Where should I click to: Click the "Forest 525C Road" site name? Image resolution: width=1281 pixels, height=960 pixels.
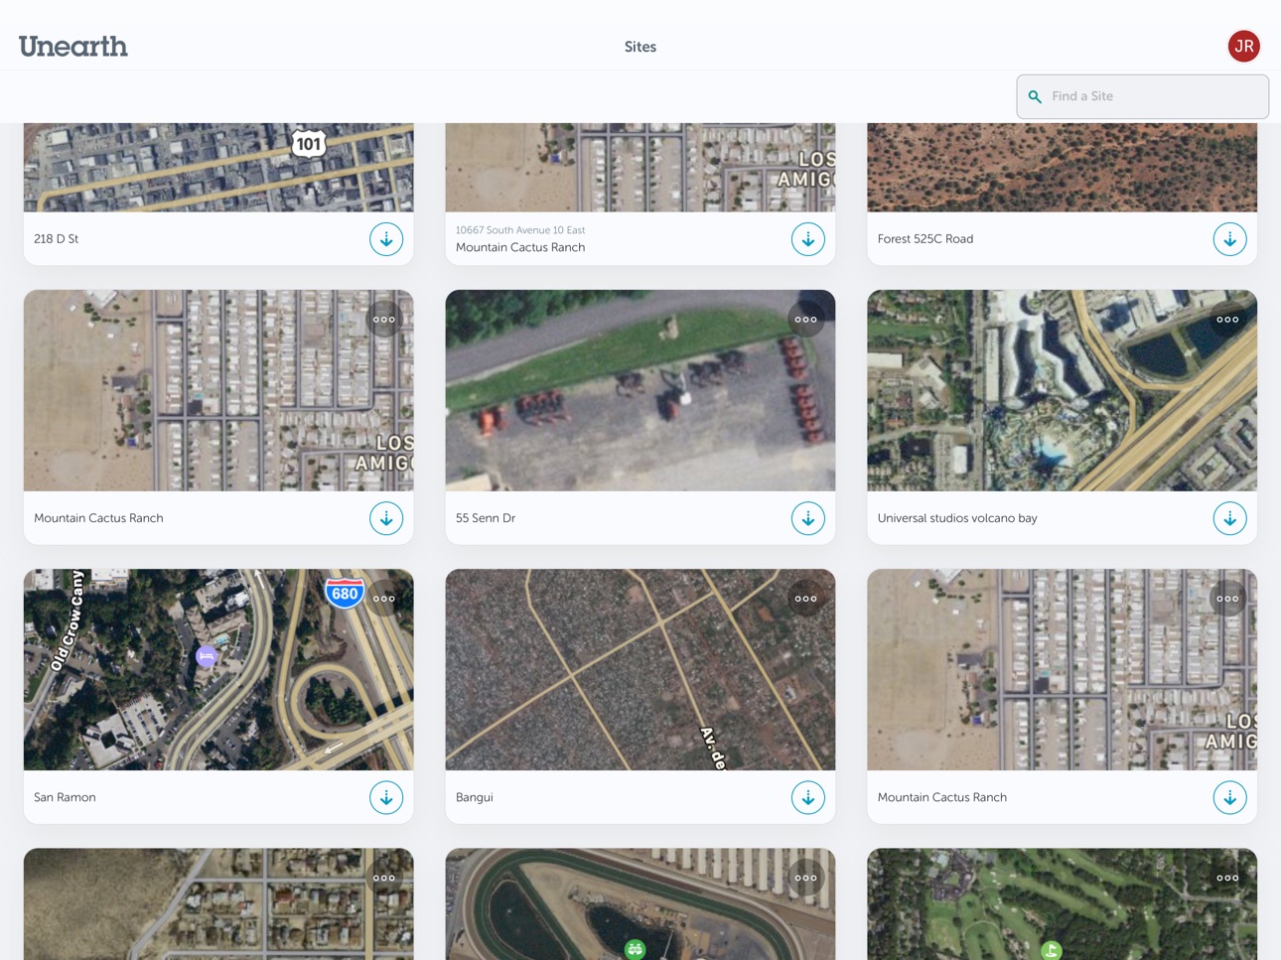tap(925, 239)
